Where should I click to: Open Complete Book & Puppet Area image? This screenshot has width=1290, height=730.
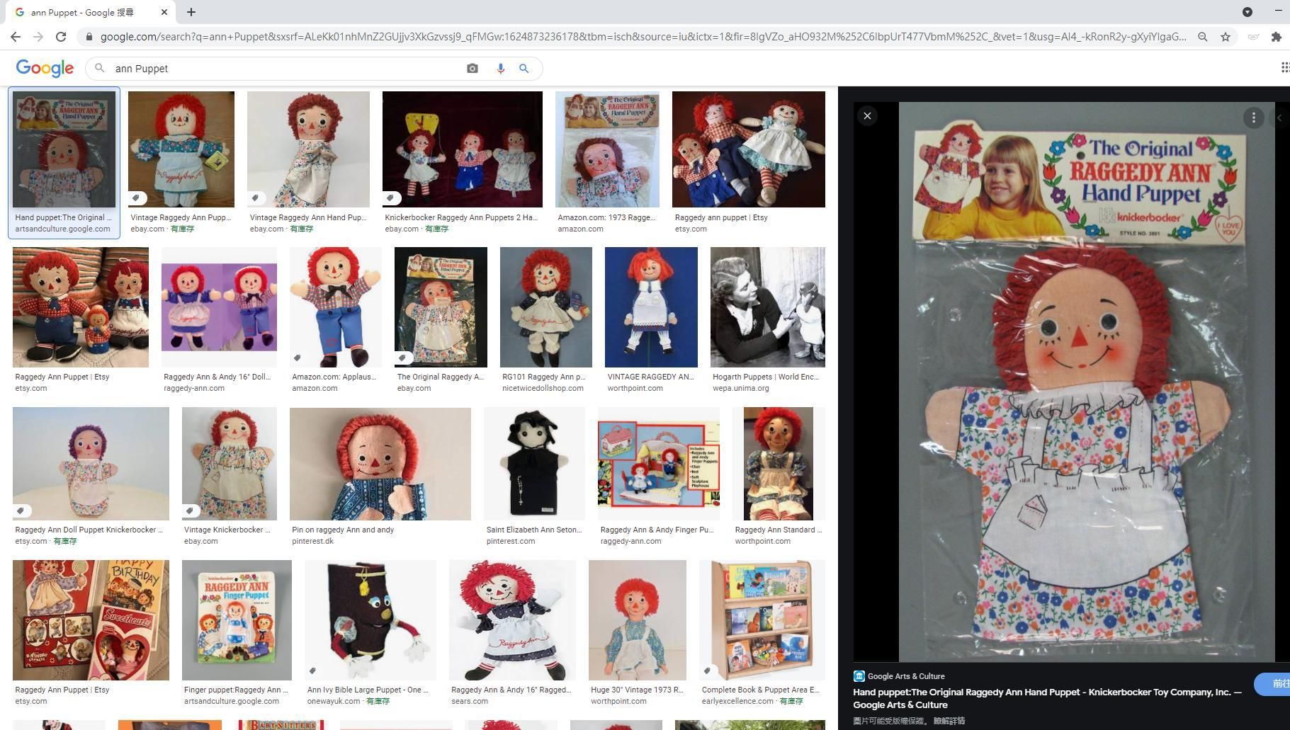(x=762, y=620)
